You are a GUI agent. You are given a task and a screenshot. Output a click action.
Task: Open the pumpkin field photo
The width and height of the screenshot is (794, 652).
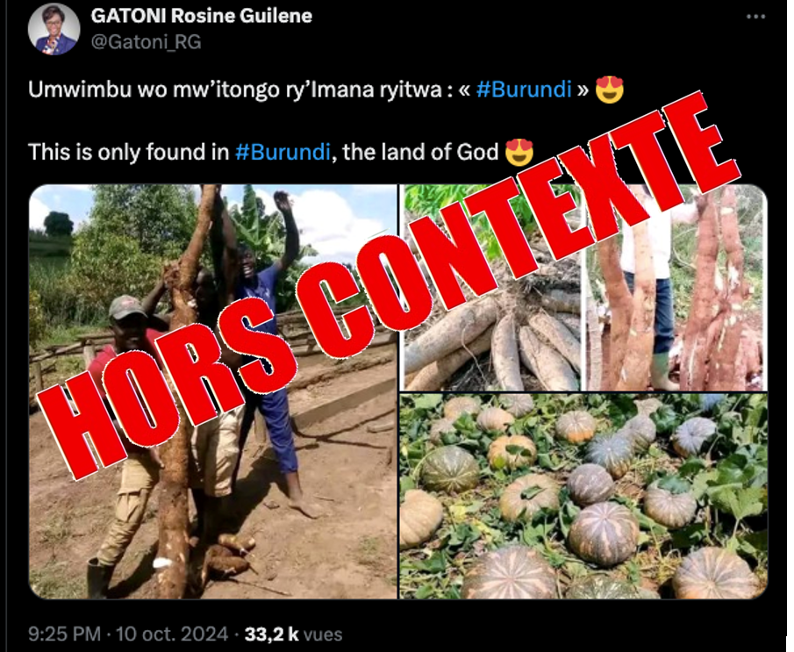coord(583,496)
